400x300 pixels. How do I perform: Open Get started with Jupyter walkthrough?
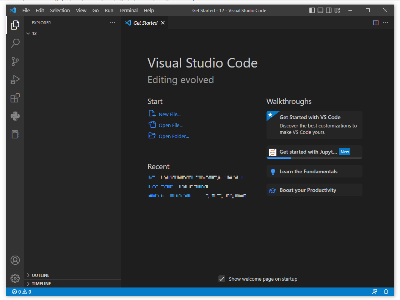314,152
